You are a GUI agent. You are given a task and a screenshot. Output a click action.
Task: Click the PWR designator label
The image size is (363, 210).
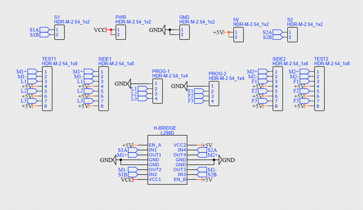click(x=121, y=18)
